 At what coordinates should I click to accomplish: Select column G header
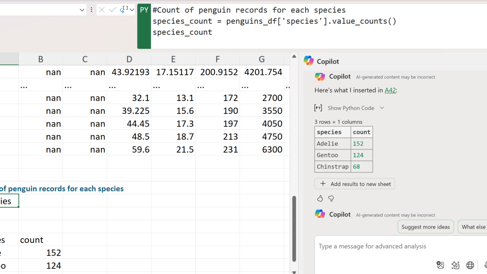[x=261, y=59]
